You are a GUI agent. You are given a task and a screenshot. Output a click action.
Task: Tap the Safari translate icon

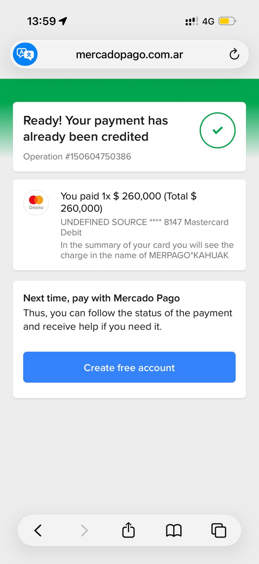(25, 54)
